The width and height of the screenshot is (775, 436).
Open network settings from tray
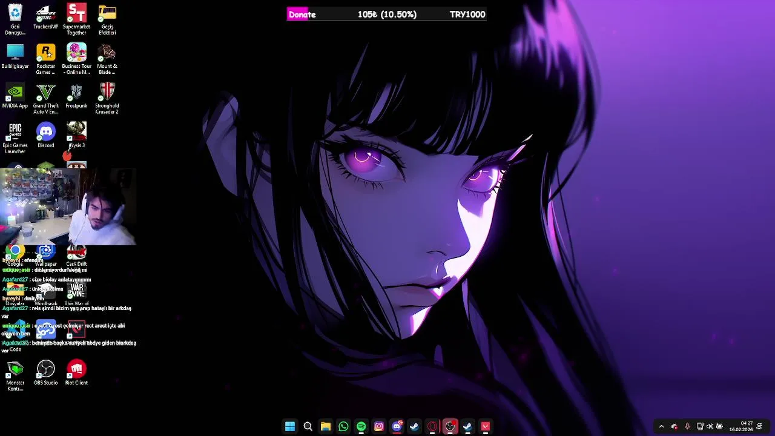pos(700,426)
